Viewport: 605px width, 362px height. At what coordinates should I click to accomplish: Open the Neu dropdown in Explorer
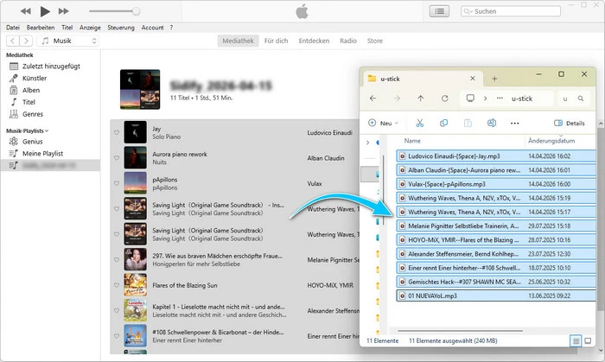(x=383, y=123)
